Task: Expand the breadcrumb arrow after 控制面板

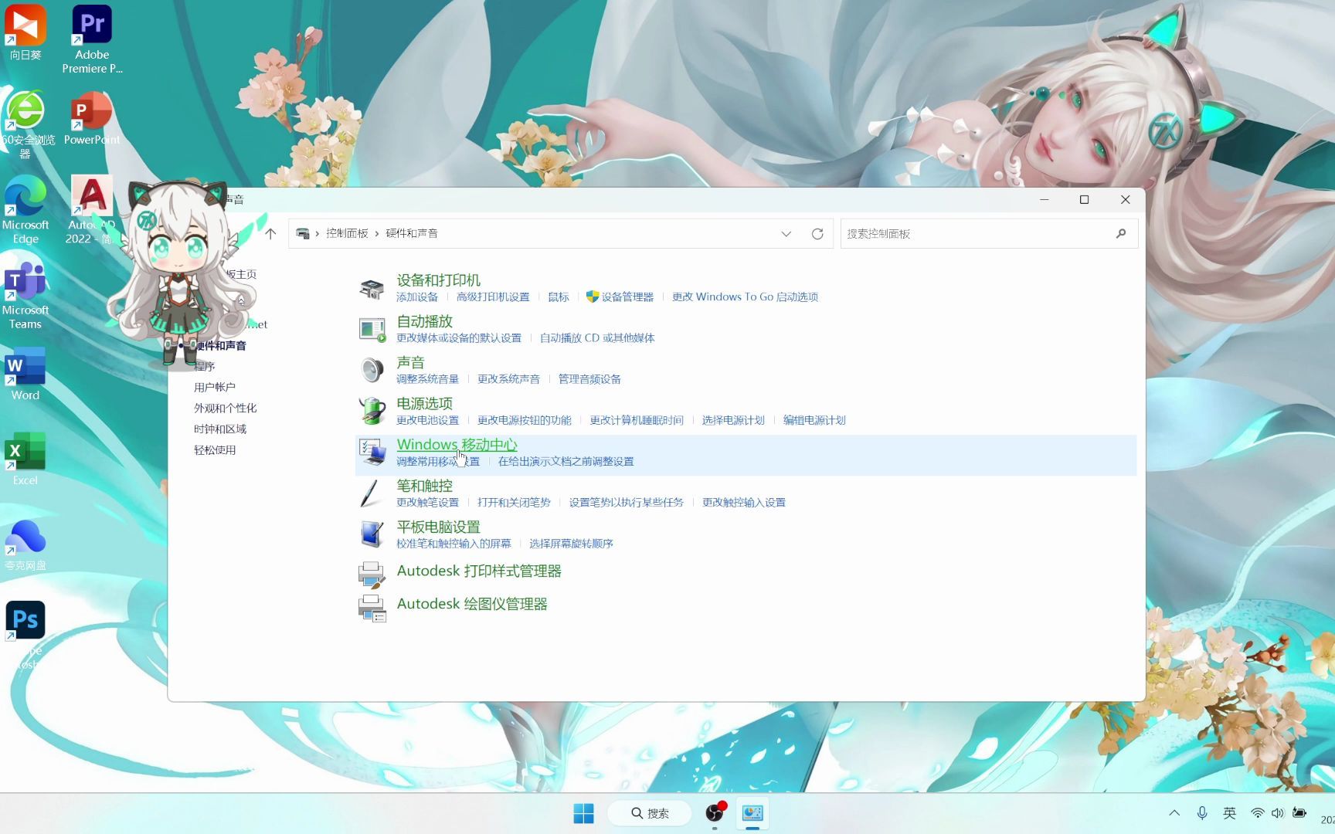Action: point(377,233)
